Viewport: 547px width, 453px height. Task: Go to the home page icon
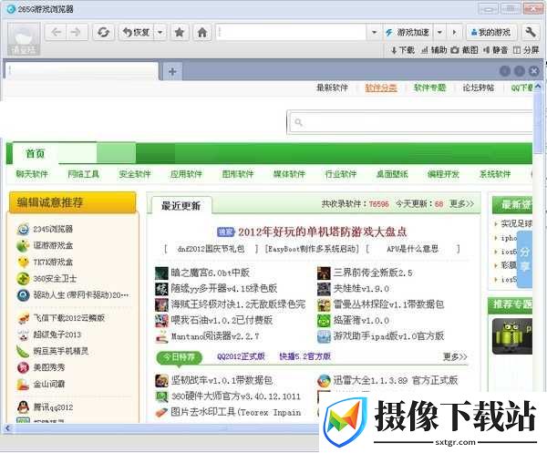click(202, 33)
